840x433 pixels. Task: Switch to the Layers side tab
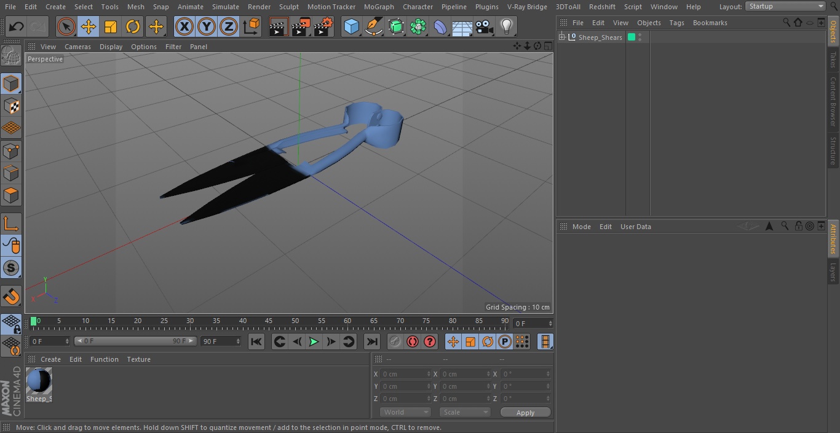click(833, 271)
